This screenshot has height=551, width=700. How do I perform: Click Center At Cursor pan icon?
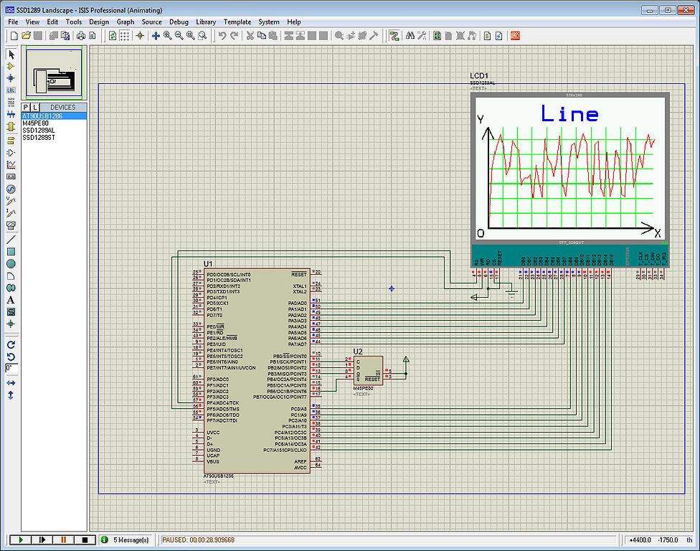click(x=156, y=36)
